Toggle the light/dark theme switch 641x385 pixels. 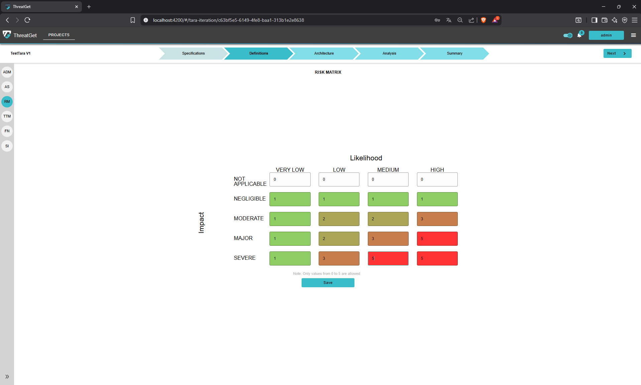click(567, 35)
